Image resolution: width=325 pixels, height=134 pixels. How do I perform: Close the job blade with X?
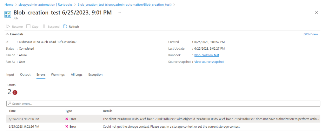click(x=316, y=12)
